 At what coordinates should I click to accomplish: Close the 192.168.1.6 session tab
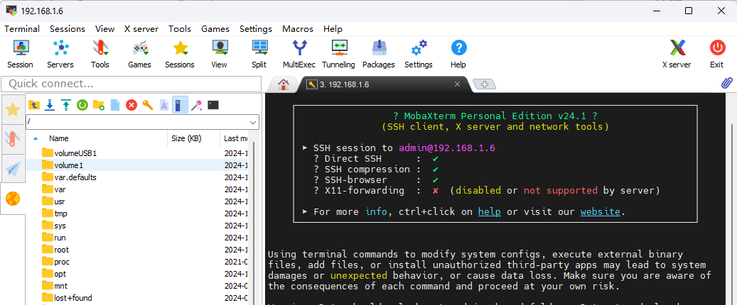[457, 84]
